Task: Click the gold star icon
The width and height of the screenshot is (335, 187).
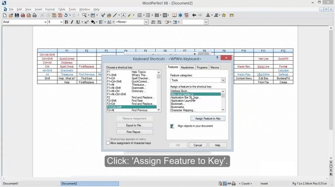Action: tap(224, 15)
